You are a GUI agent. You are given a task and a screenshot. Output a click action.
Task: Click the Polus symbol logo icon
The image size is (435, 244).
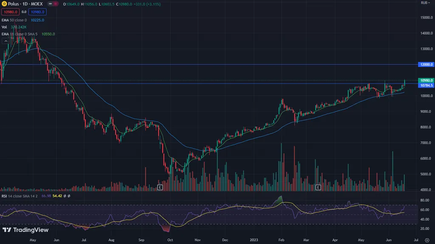4,4
